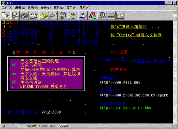The width and height of the screenshot is (178, 129).
Task: Click the font ABC icon
Action: (x=92, y=15)
